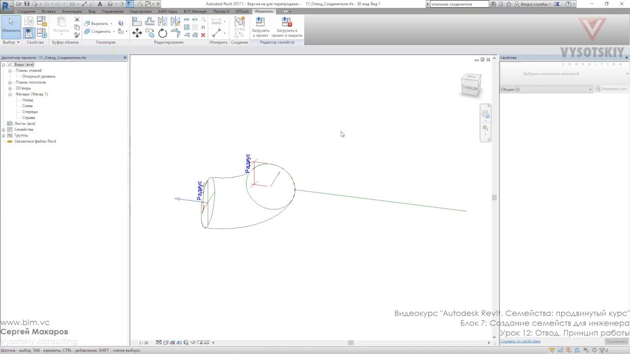This screenshot has width=630, height=354.
Task: Select the Move tool
Action: pos(137,33)
